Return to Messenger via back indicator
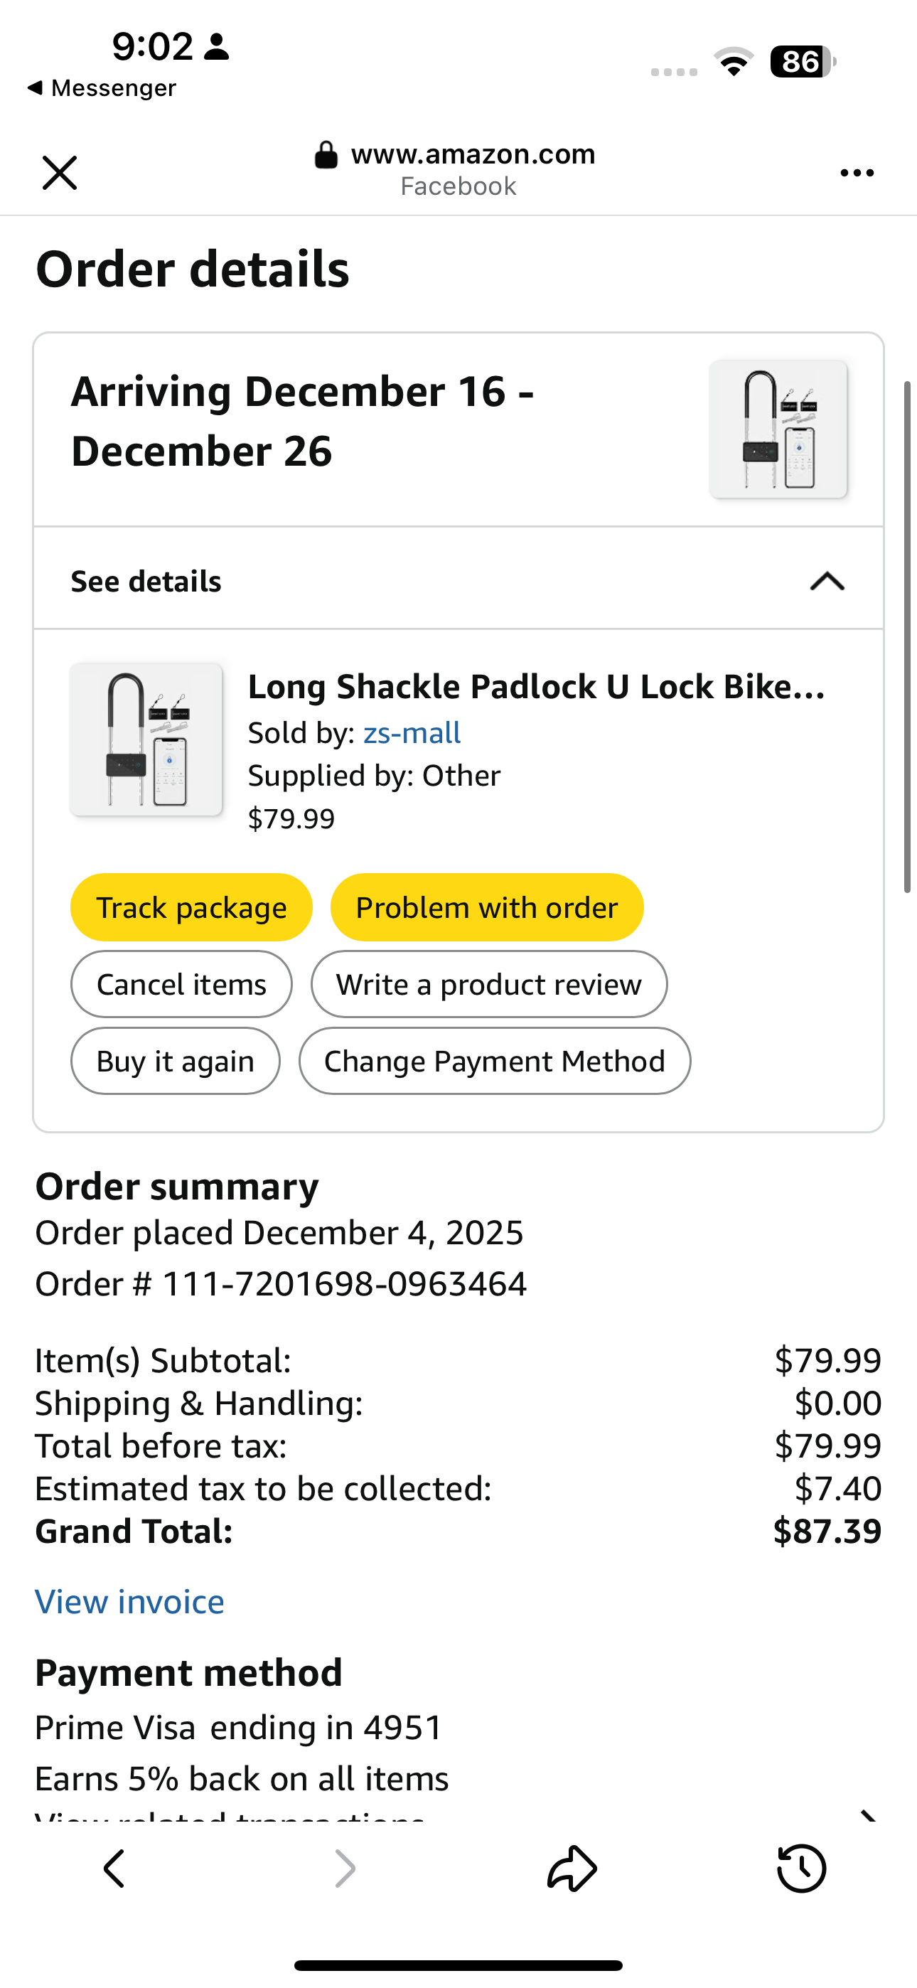 click(x=101, y=88)
